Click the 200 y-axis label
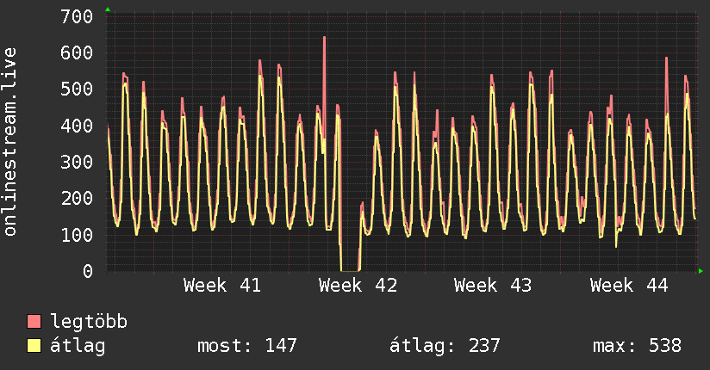 click(x=77, y=198)
